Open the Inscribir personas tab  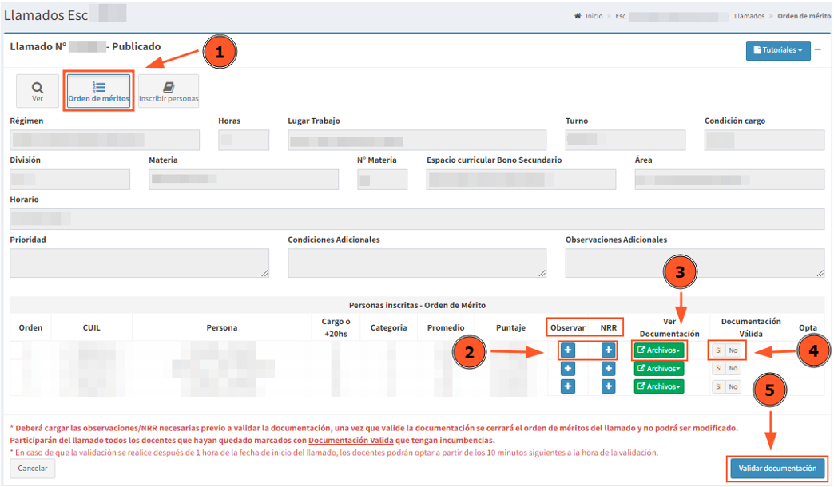click(x=168, y=91)
